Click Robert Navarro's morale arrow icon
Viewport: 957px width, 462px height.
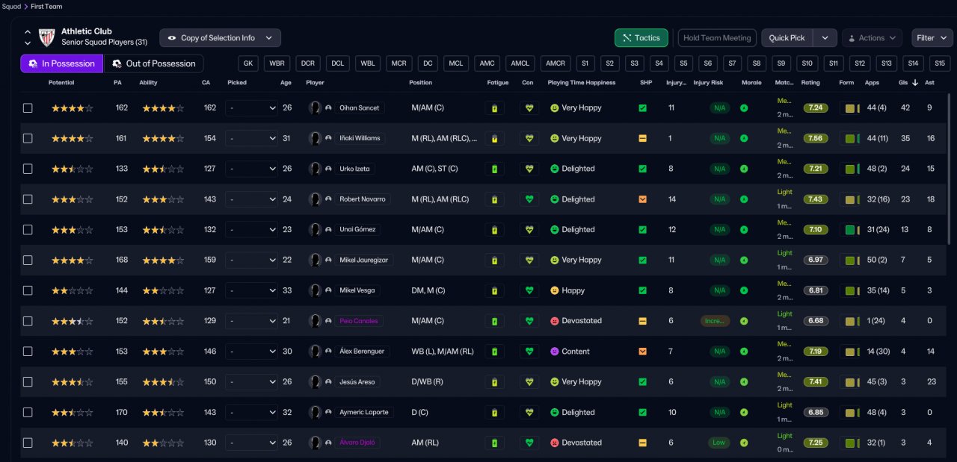(x=744, y=199)
